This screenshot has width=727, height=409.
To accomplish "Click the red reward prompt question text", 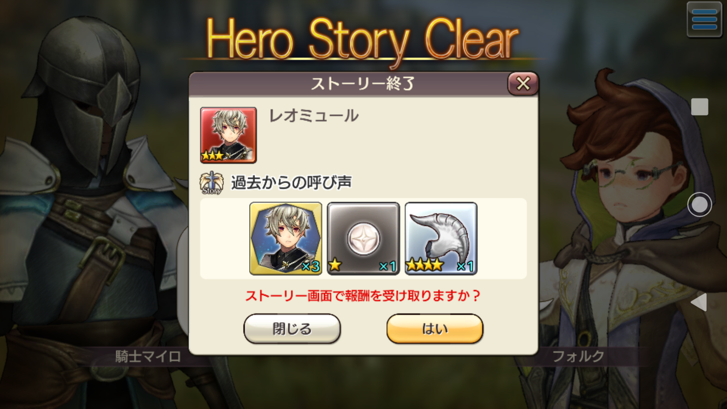I will 363,296.
